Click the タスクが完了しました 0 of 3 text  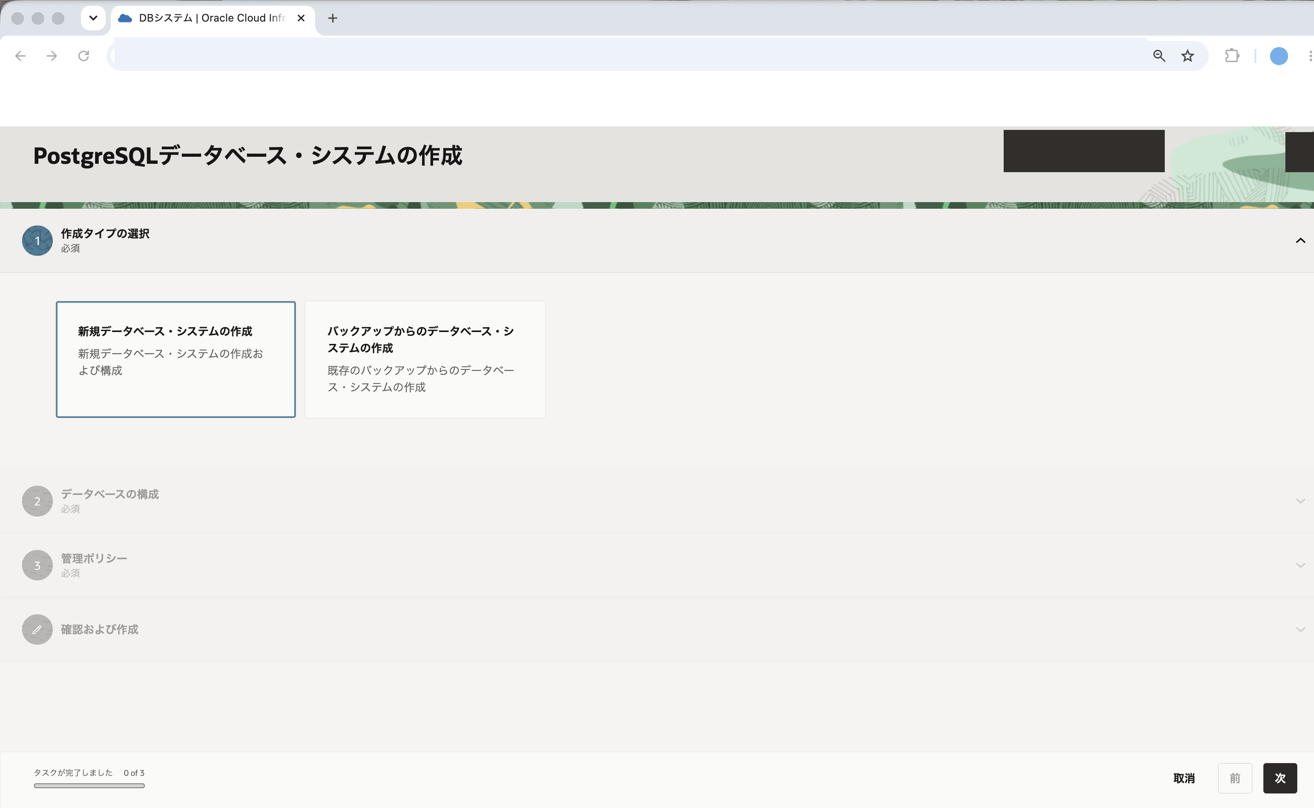[88, 773]
